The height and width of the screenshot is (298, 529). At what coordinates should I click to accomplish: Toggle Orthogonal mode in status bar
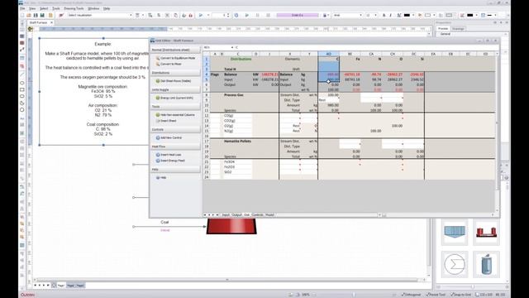click(411, 295)
